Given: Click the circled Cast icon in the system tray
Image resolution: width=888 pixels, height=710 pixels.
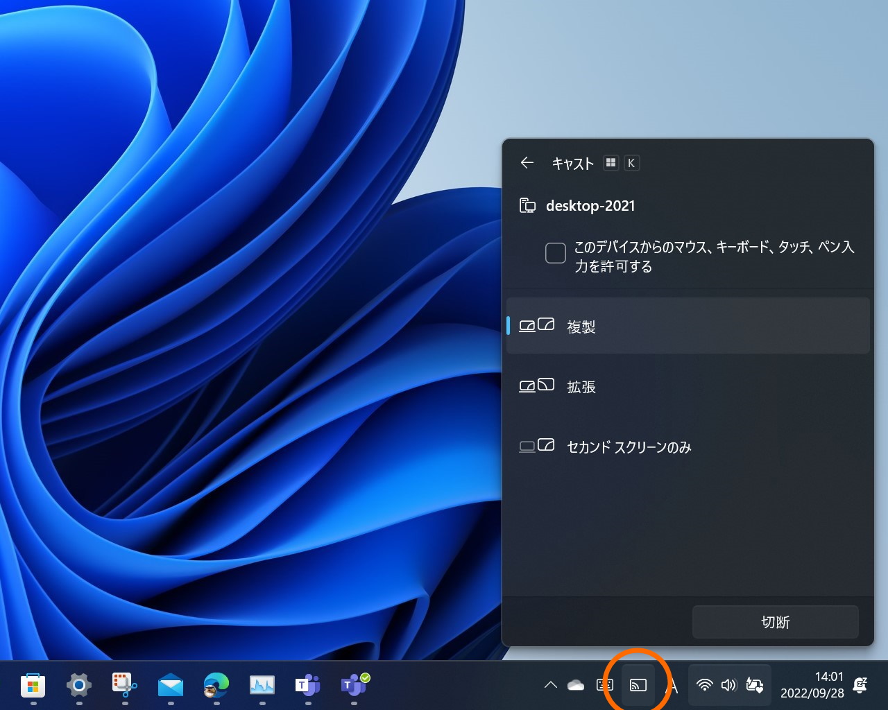Looking at the screenshot, I should (x=638, y=685).
